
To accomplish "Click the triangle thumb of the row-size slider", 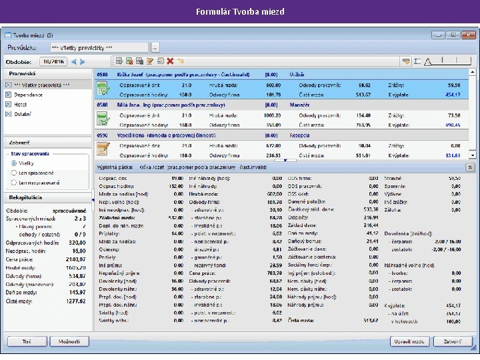I will 427,62.
